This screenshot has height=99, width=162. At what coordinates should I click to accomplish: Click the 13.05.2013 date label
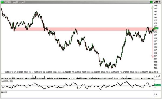coord(76,72)
